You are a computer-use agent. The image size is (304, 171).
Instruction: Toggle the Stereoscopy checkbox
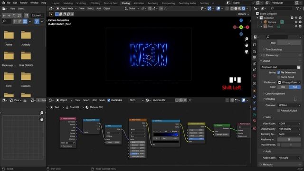tap(264, 55)
